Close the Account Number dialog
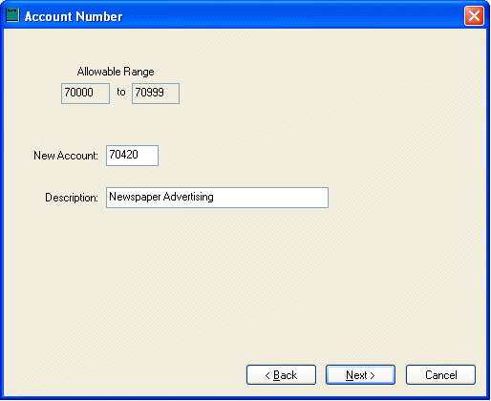The image size is (491, 401). [474, 15]
